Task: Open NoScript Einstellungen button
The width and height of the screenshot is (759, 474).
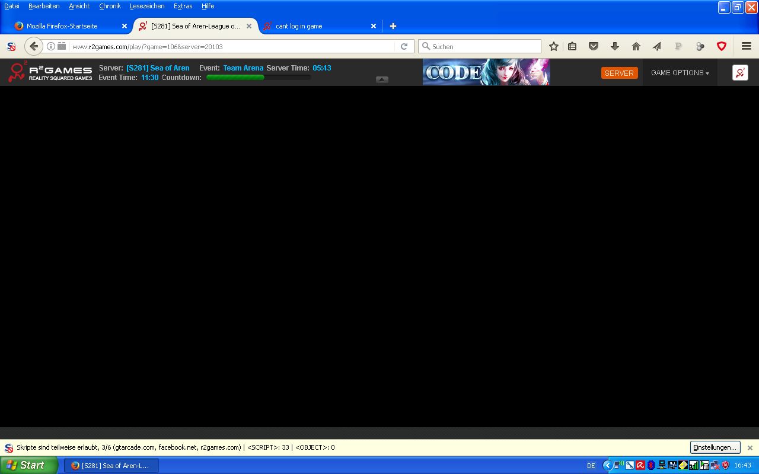Action: (x=715, y=447)
